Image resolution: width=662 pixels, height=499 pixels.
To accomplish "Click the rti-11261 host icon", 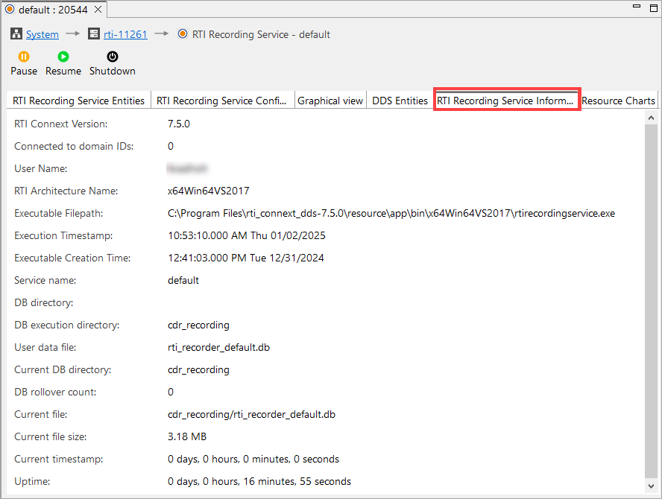I will coord(94,34).
